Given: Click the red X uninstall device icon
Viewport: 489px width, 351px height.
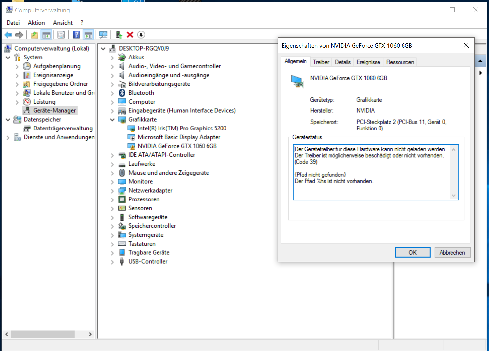Looking at the screenshot, I should click(130, 35).
